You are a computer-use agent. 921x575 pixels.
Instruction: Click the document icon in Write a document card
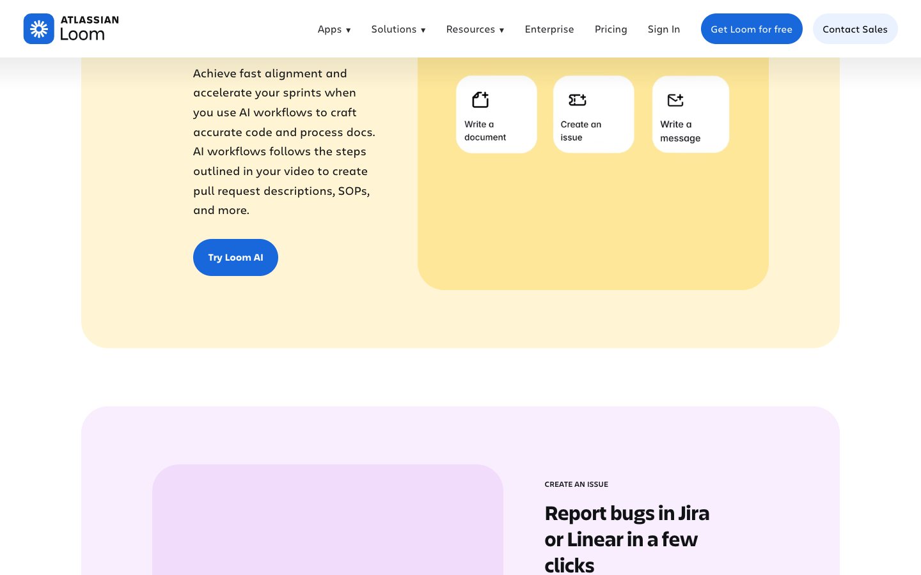pos(480,100)
